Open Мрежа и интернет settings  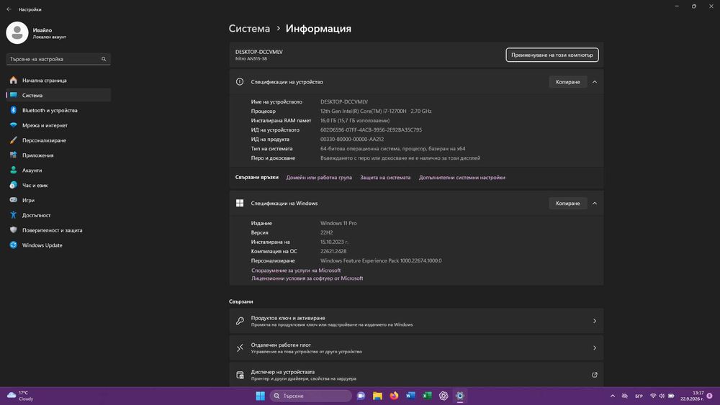[58, 125]
